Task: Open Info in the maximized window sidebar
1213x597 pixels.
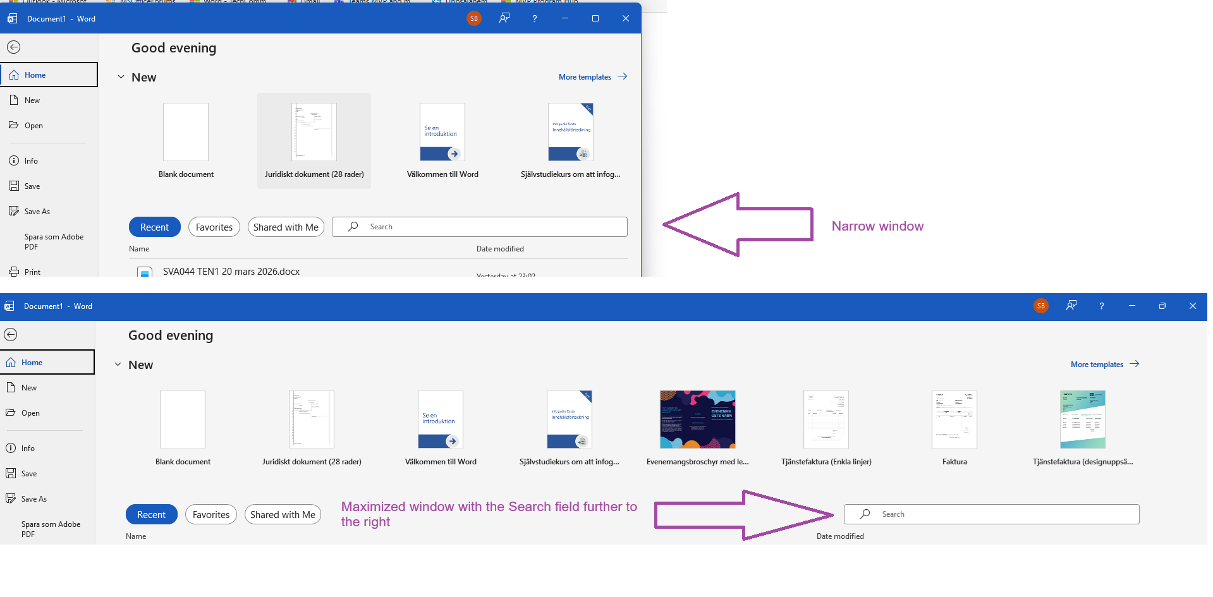Action: tap(47, 448)
